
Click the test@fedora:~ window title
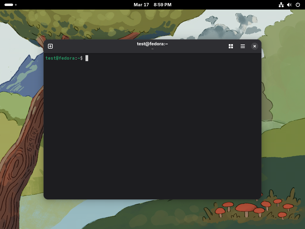[x=152, y=44]
